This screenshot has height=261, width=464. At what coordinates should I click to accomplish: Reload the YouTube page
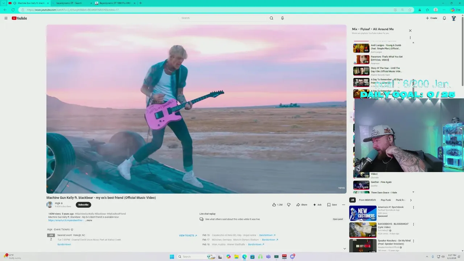click(x=13, y=10)
